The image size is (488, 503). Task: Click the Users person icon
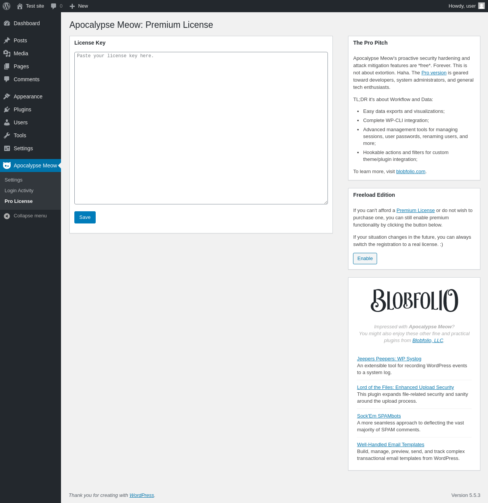pyautogui.click(x=7, y=122)
